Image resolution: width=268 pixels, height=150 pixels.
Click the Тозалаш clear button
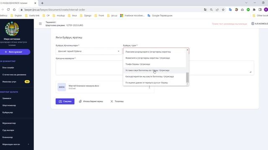pyautogui.click(x=117, y=101)
